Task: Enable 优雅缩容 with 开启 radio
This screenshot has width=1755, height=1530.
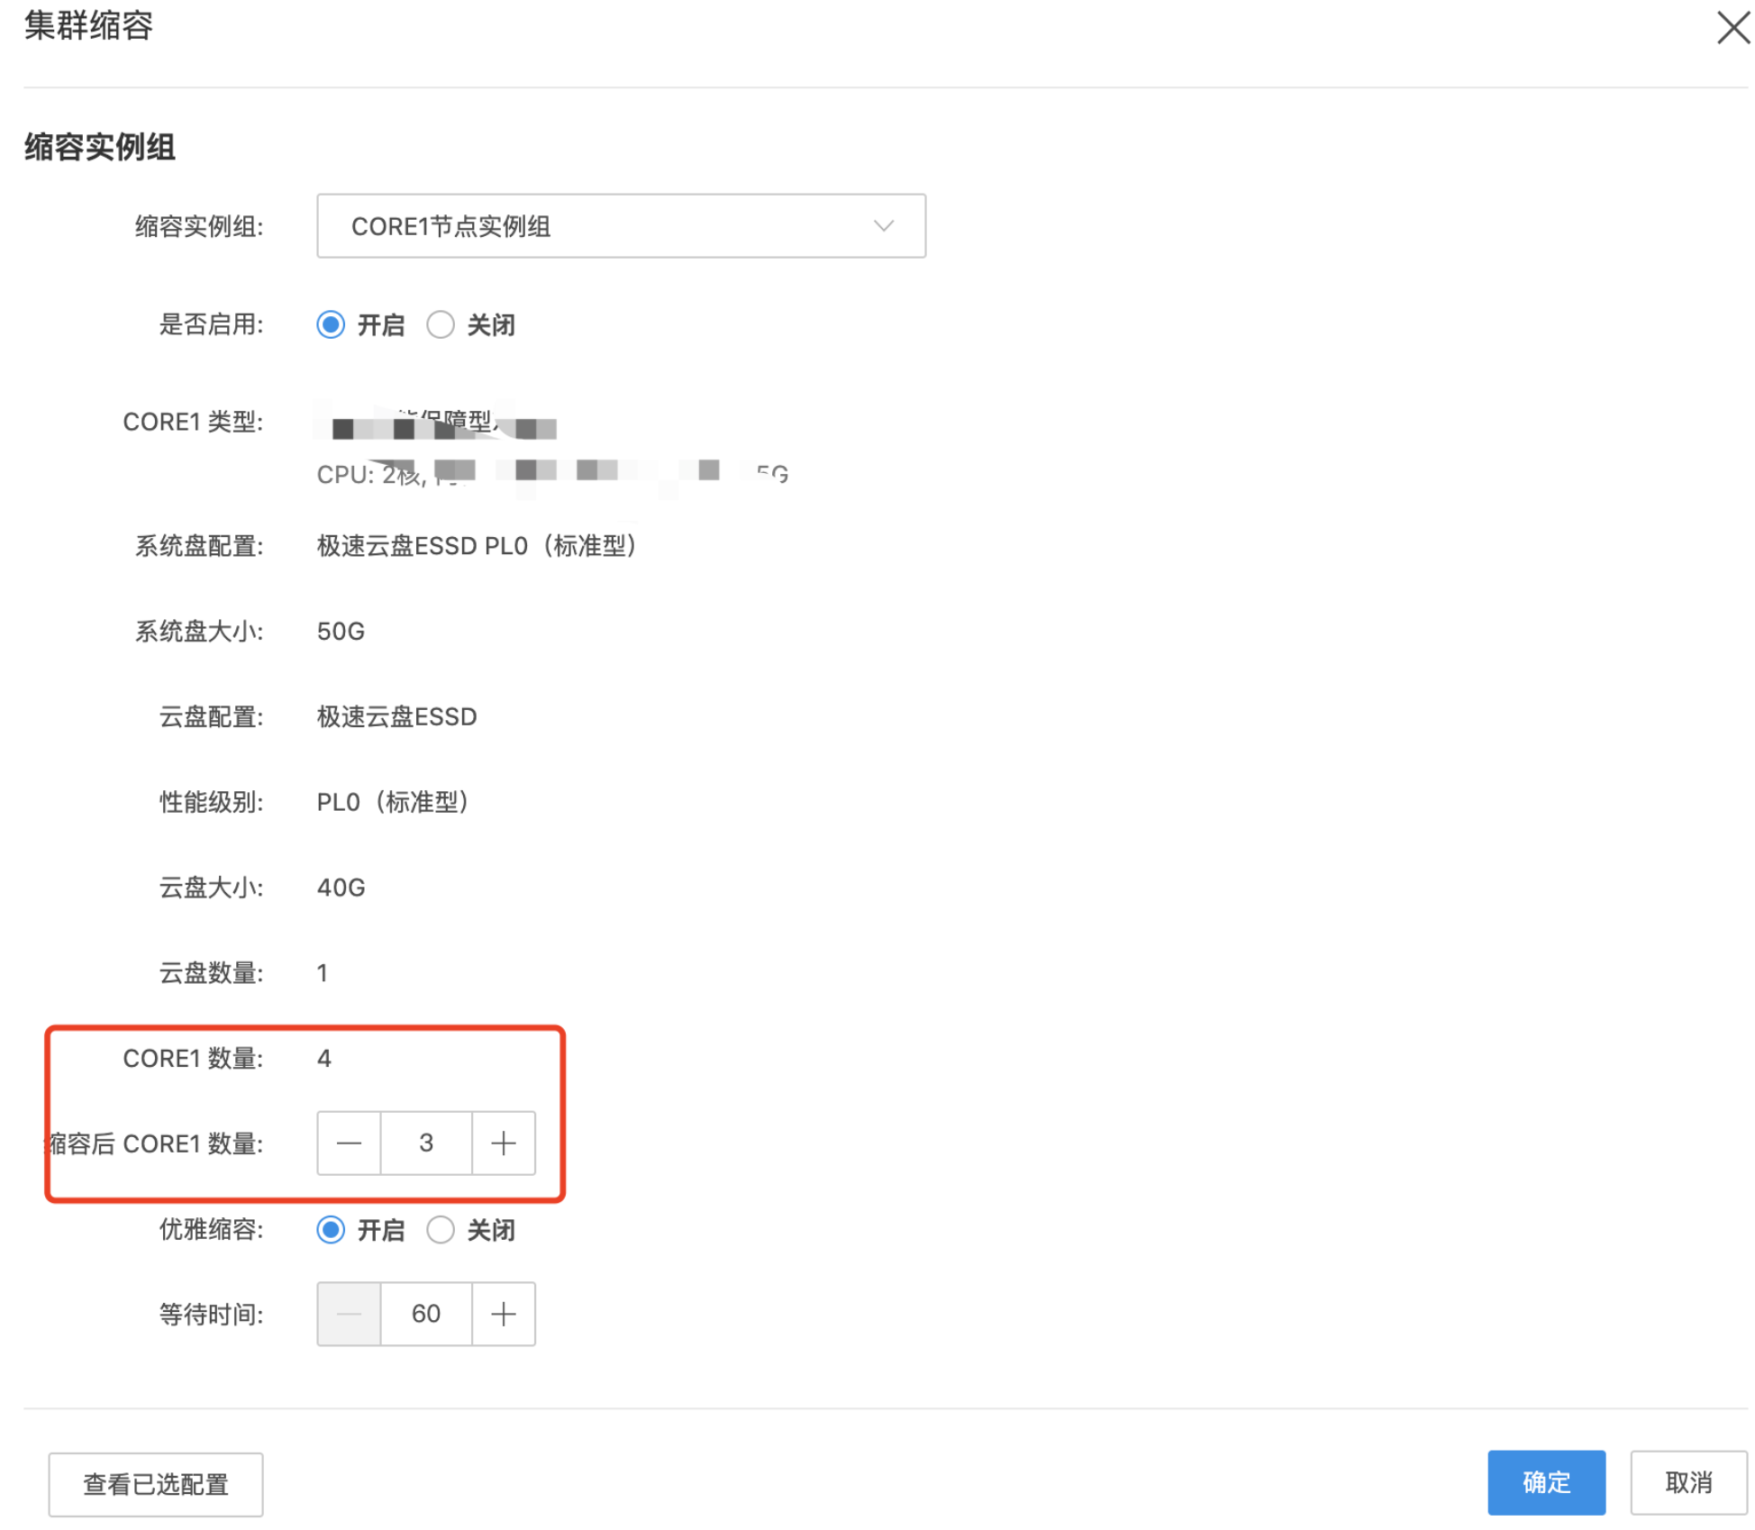Action: [331, 1229]
